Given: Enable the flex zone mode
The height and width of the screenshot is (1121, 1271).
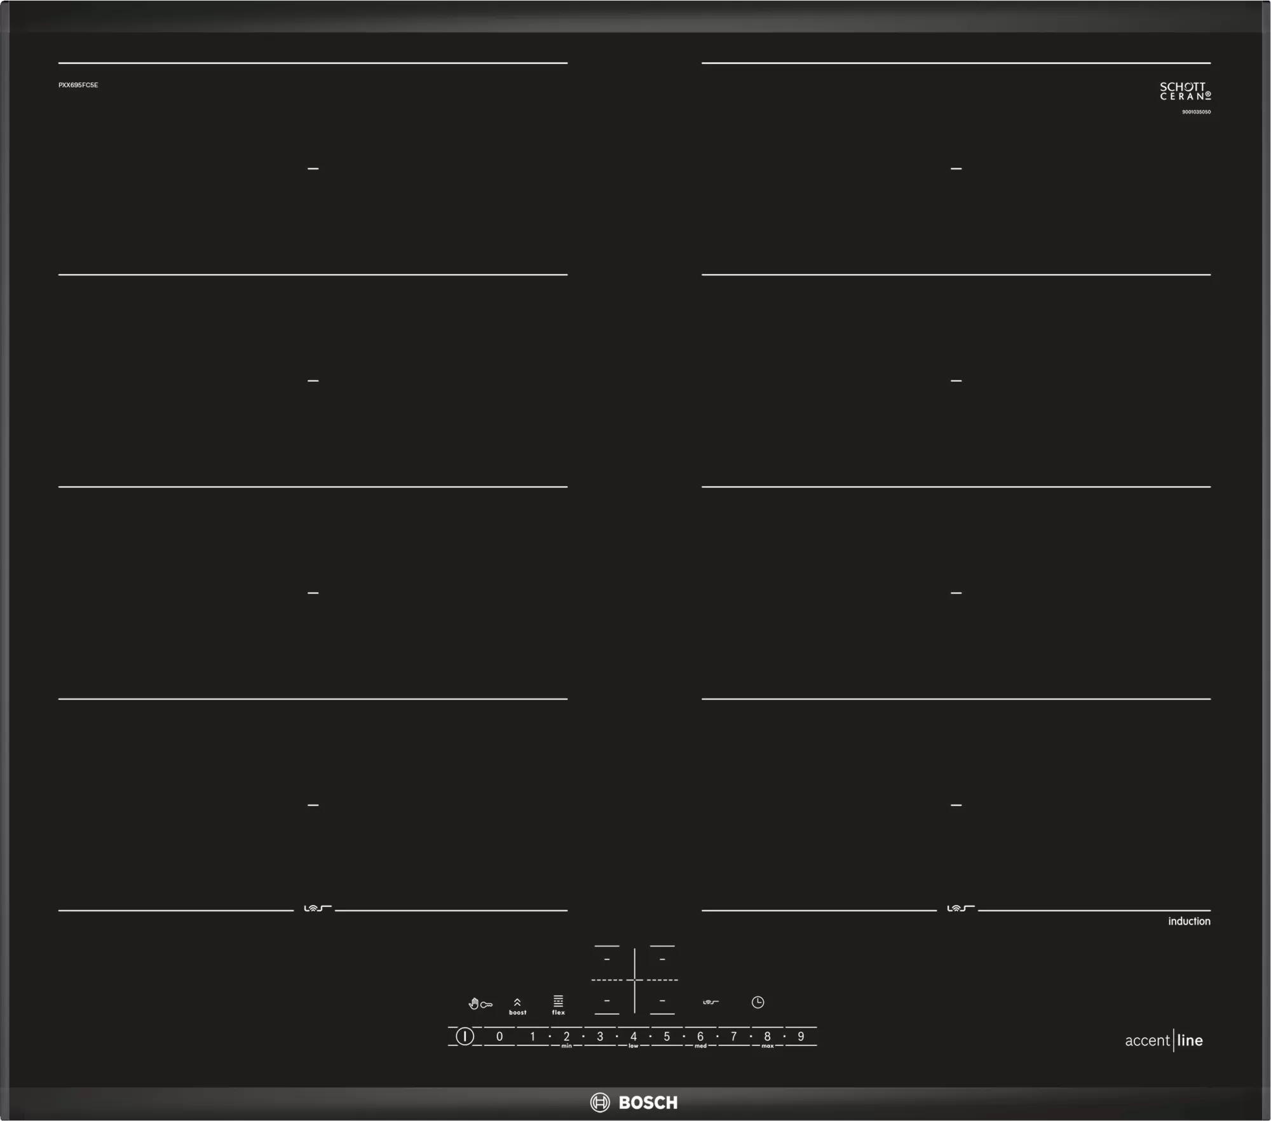Looking at the screenshot, I should coord(559,1005).
